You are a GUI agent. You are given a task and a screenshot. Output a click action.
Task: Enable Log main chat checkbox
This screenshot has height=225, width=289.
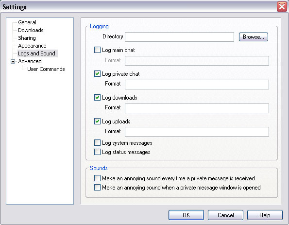click(97, 50)
